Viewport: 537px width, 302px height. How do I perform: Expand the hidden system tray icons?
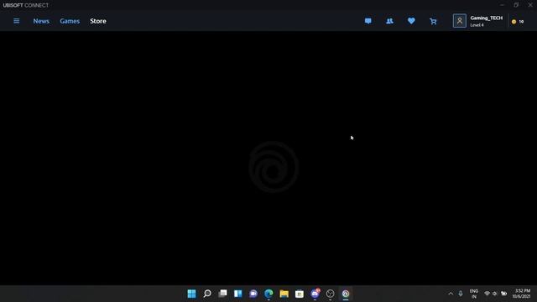[451, 294]
